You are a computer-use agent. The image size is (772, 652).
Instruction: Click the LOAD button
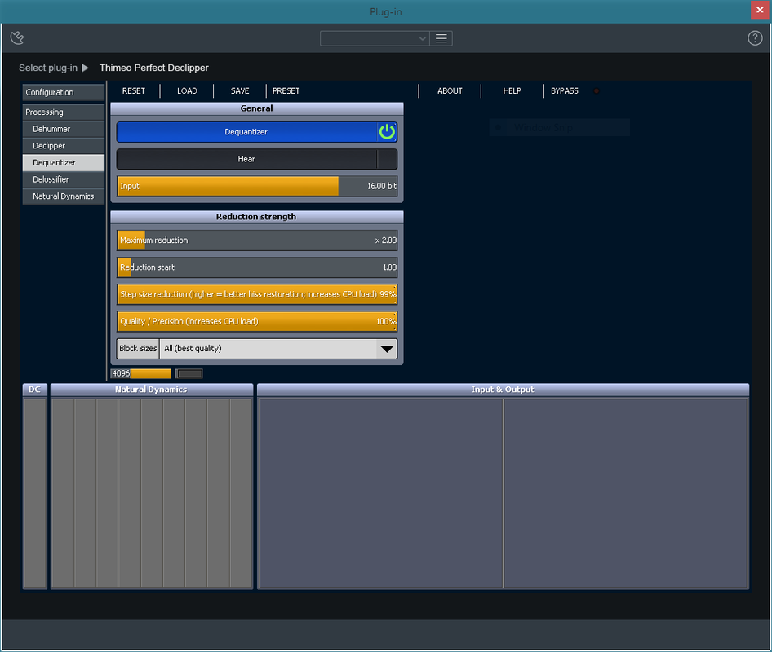pyautogui.click(x=187, y=91)
